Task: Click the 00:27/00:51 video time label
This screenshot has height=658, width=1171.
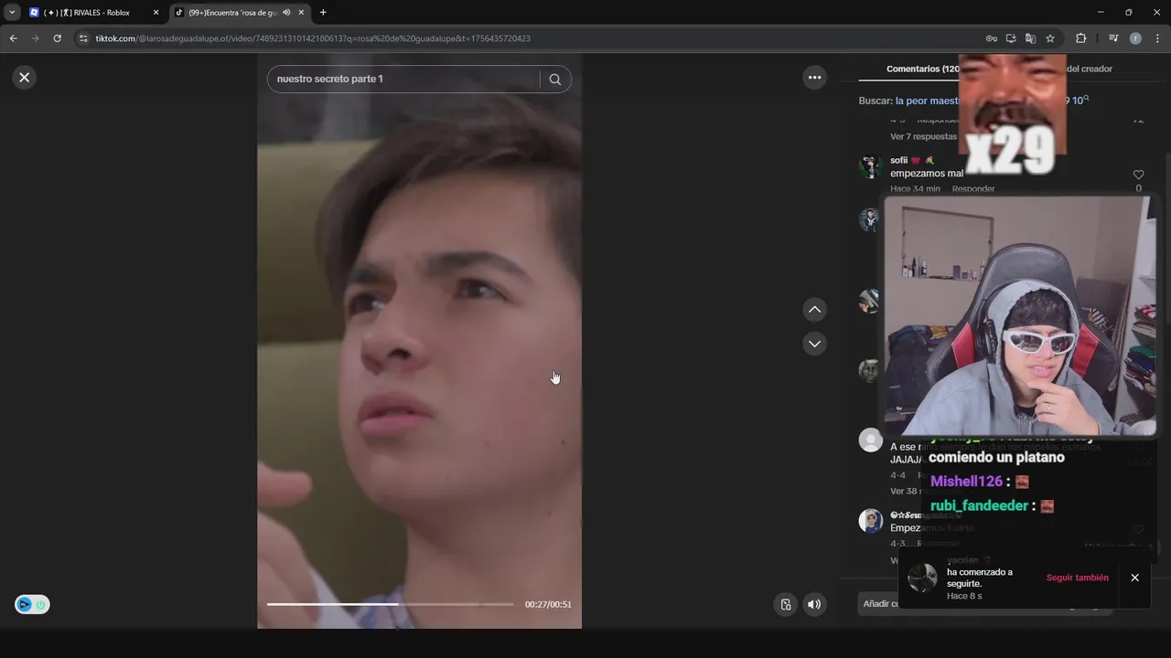Action: click(x=548, y=604)
